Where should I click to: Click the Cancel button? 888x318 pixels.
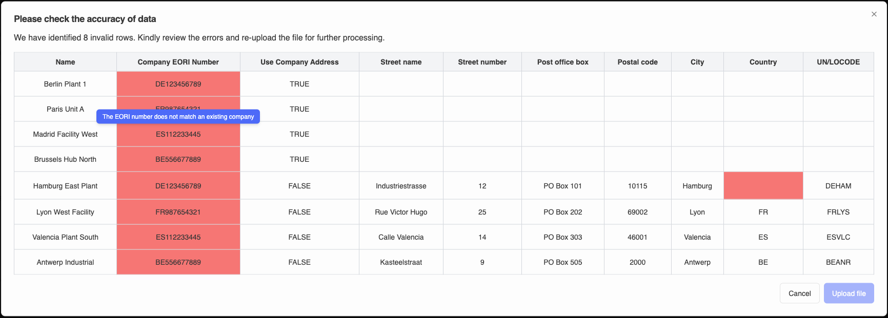[799, 293]
